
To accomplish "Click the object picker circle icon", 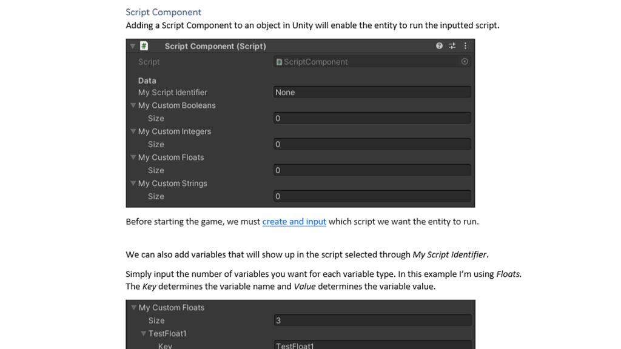I will (465, 62).
